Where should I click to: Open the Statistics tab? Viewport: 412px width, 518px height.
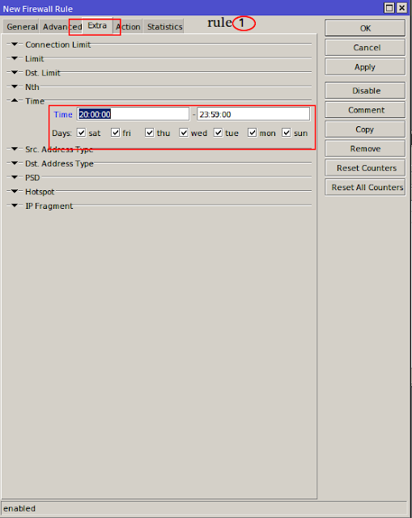(x=164, y=27)
